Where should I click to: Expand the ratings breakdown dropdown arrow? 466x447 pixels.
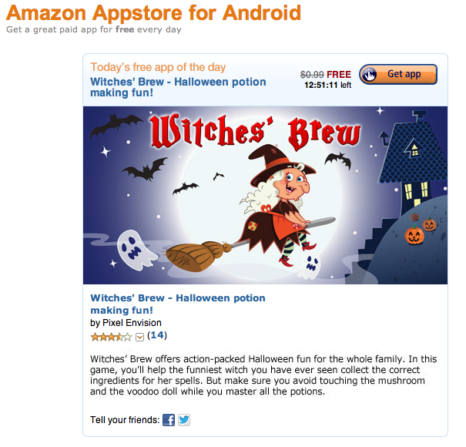(139, 337)
